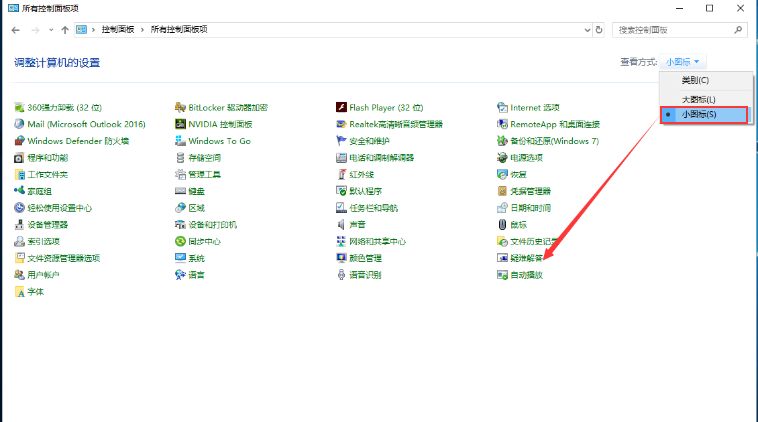This screenshot has height=422, width=758.
Task: Open the 任务栏和导航 icon
Action: pos(341,208)
